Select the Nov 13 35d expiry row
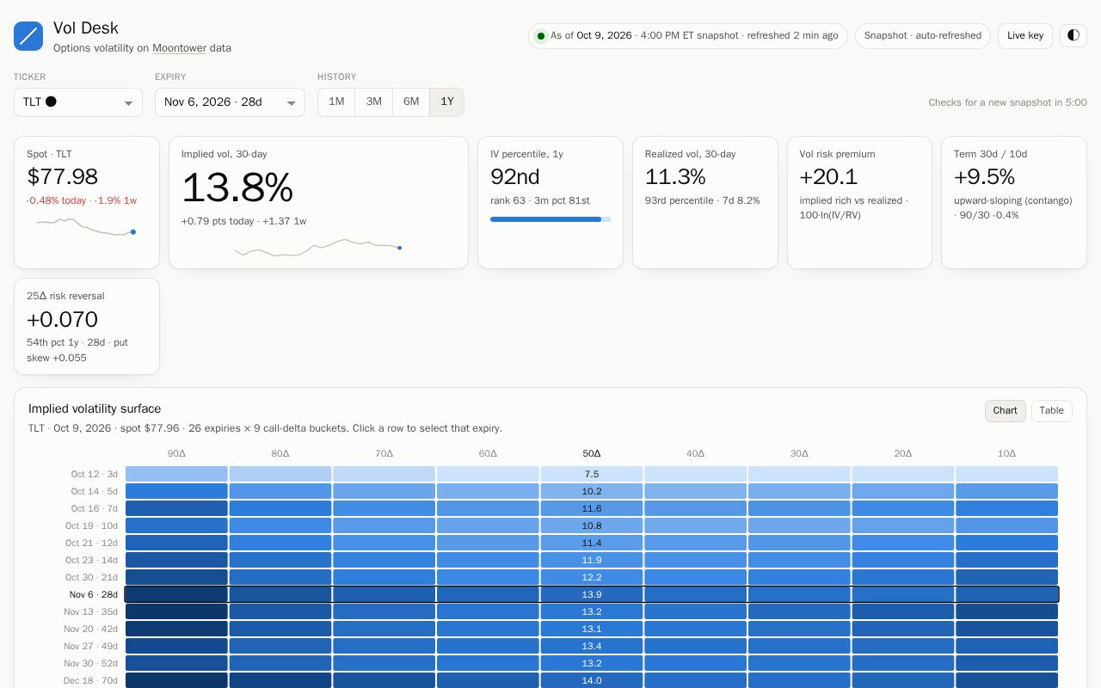1101x688 pixels. 592,611
